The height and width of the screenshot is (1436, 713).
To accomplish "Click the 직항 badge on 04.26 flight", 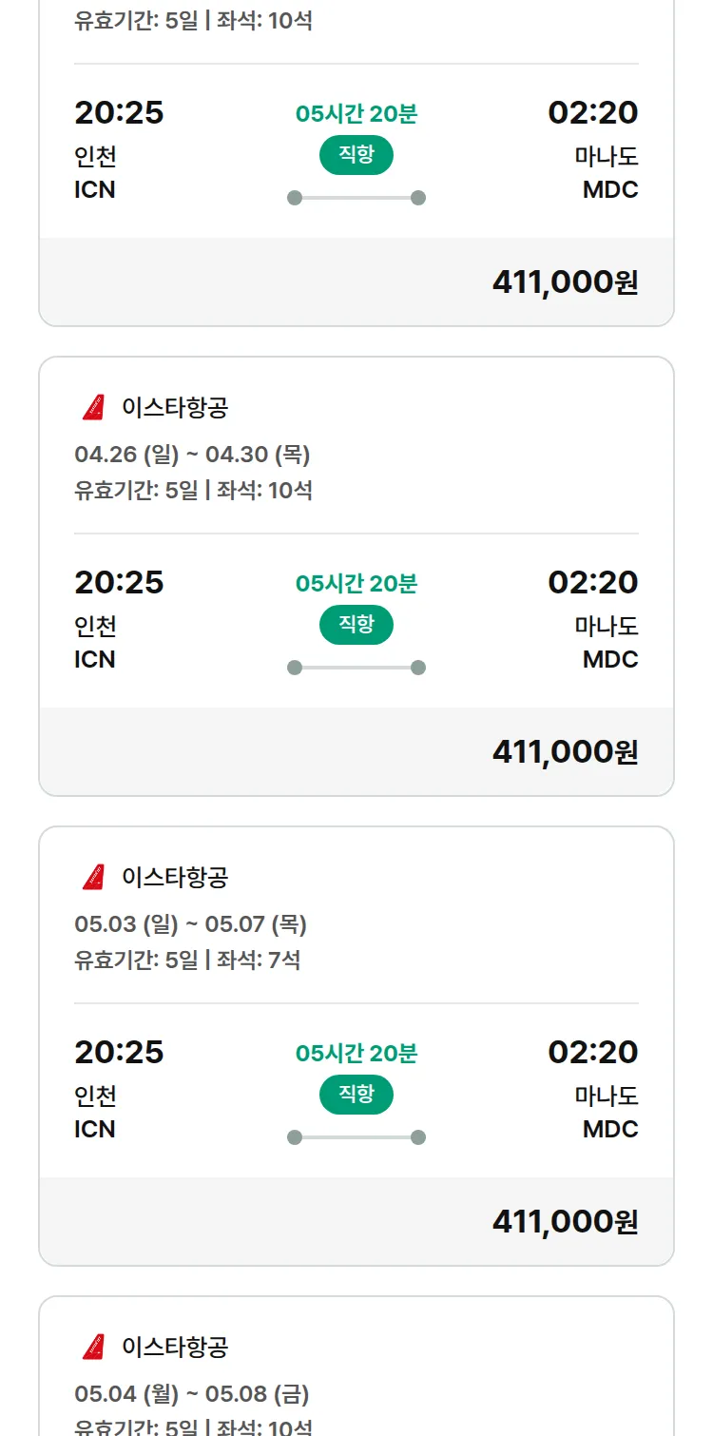I will pyautogui.click(x=356, y=625).
